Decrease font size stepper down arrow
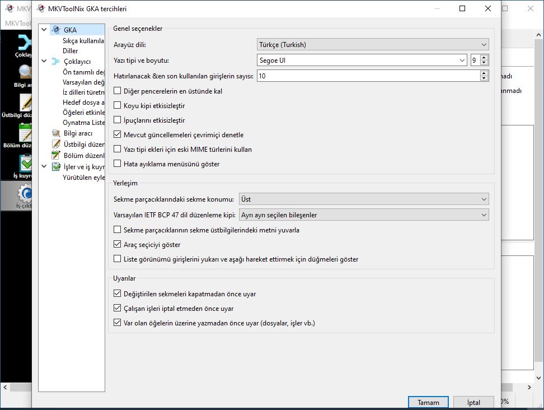The height and width of the screenshot is (410, 544). click(x=484, y=63)
